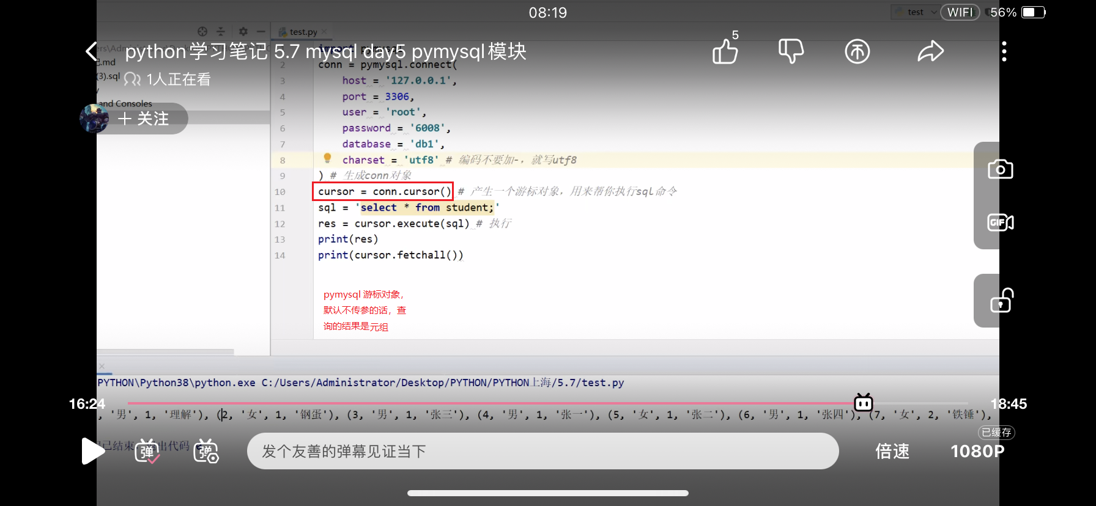Screen dimensions: 1096x506
Task: Open the uploader's avatar profile
Action: (x=94, y=119)
